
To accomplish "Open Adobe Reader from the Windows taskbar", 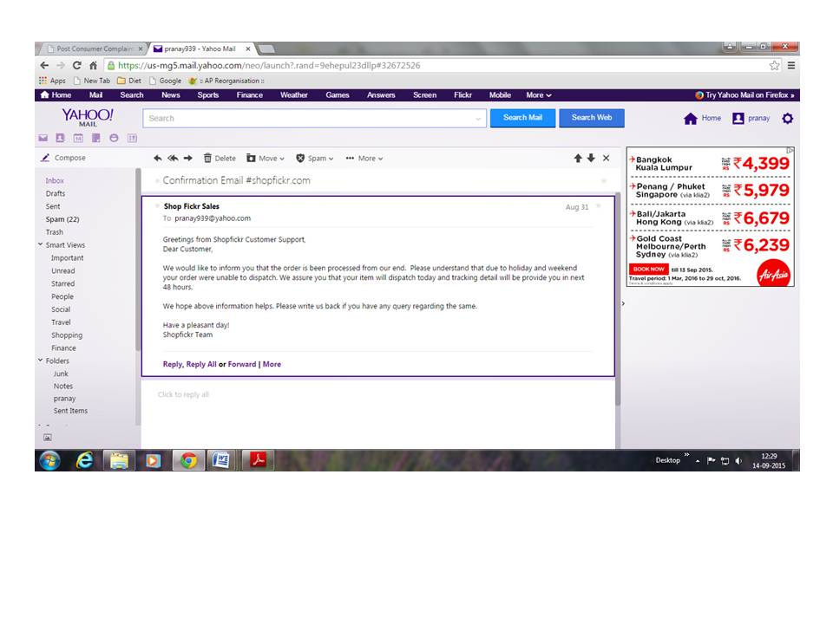I will 257,460.
